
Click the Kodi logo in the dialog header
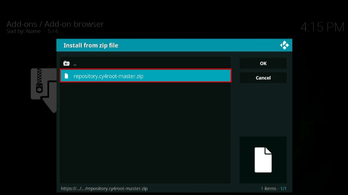(284, 45)
